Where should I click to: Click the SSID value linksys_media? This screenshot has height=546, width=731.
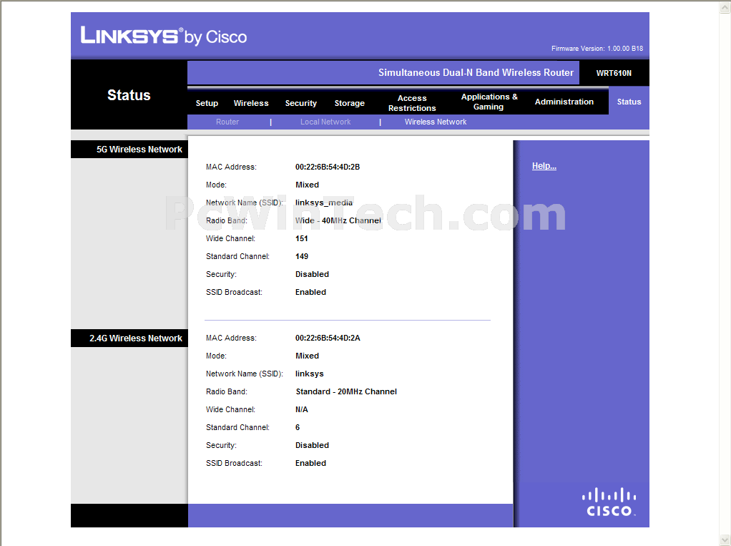click(323, 203)
